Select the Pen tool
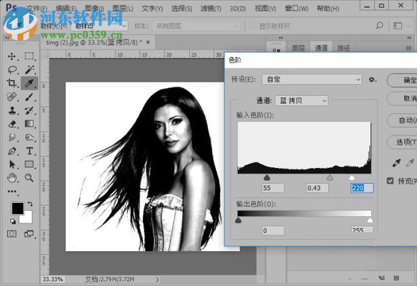 12,151
